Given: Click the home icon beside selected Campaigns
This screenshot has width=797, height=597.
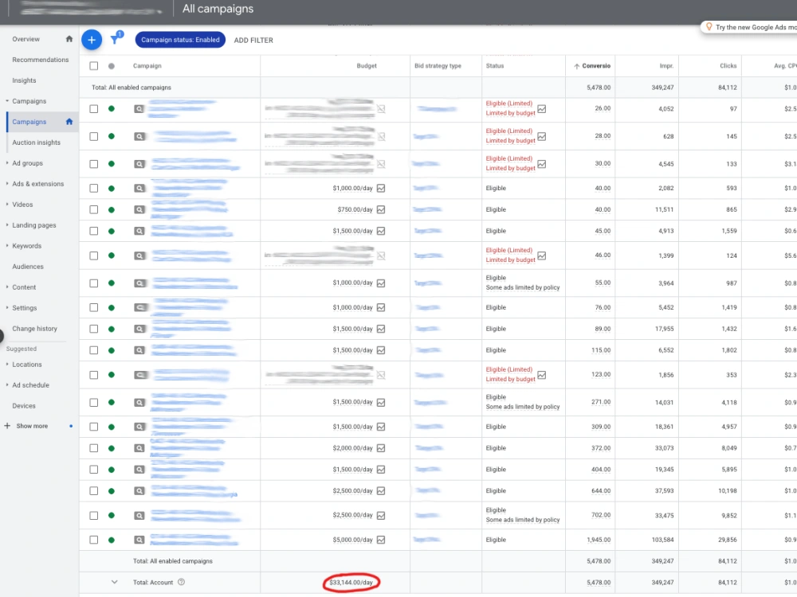Looking at the screenshot, I should pyautogui.click(x=69, y=121).
